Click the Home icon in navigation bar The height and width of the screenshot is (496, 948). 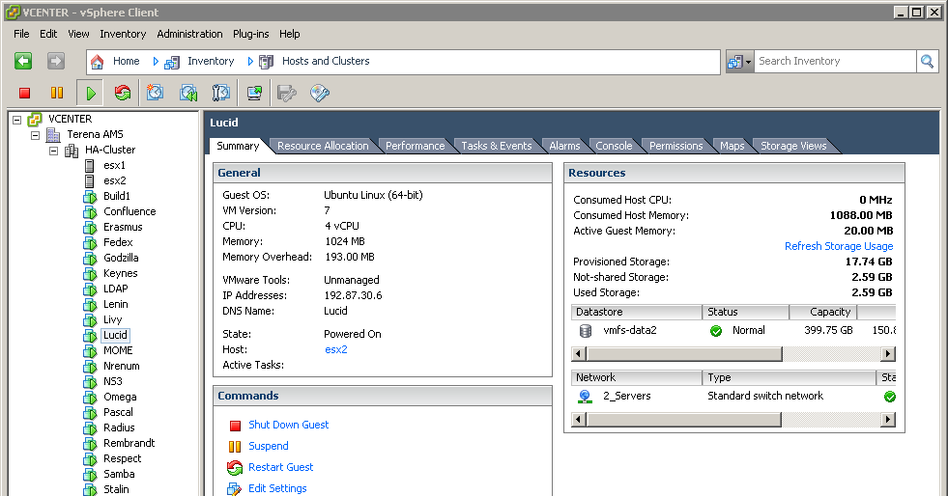[x=97, y=62]
